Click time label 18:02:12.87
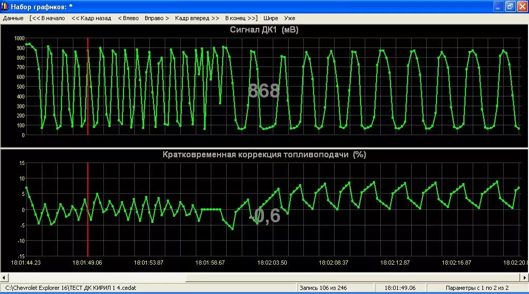The image size is (529, 294). pos(395,263)
